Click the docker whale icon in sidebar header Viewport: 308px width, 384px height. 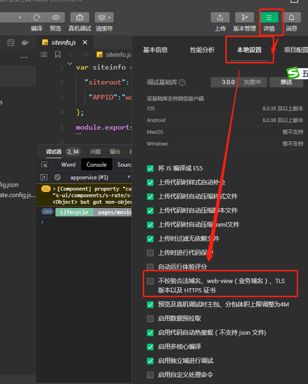click(25, 43)
